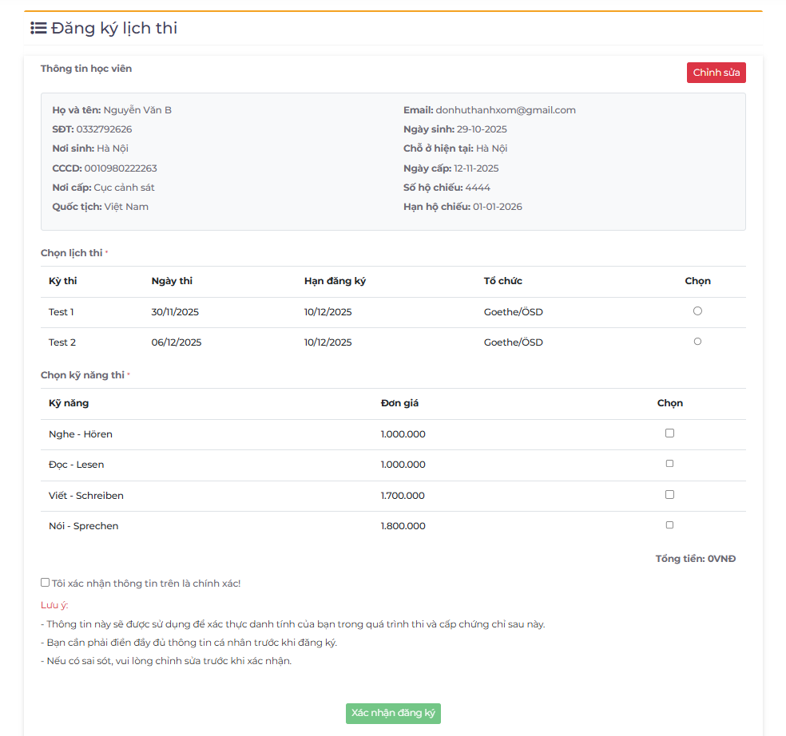Click the CCCD number 0010980222263
786x736 pixels.
click(121, 168)
